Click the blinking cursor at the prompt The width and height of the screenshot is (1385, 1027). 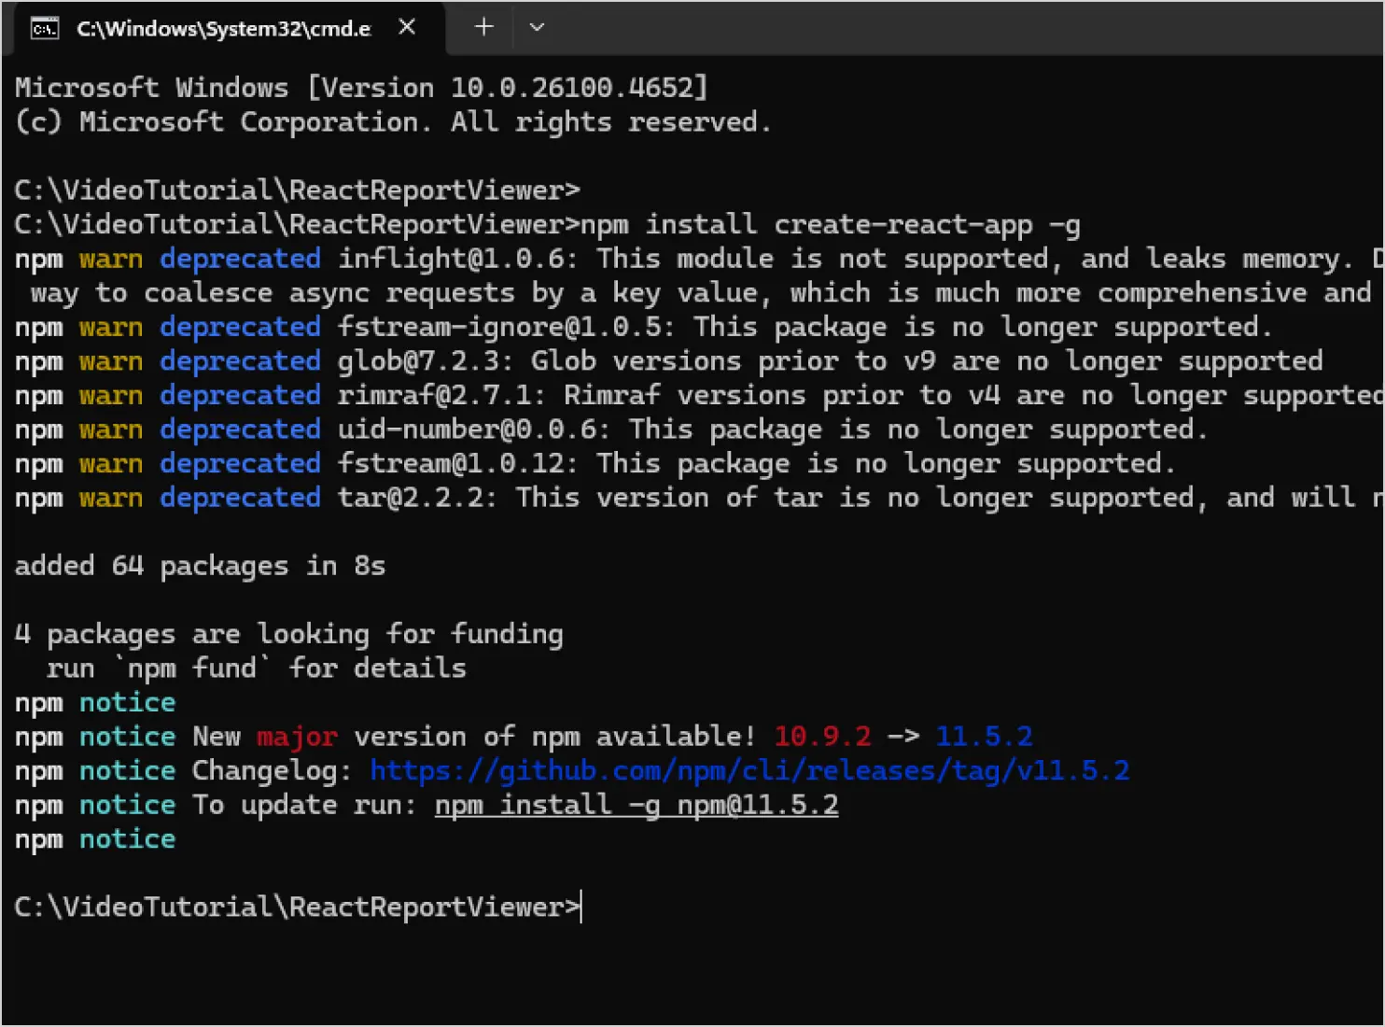click(581, 906)
